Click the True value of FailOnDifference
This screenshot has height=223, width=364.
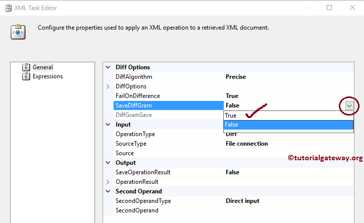click(x=232, y=96)
